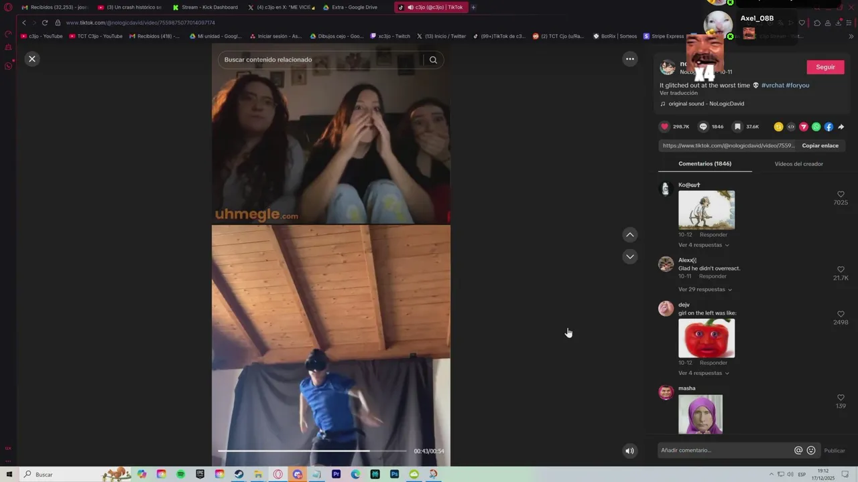Viewport: 858px width, 482px height.
Task: Like the video with heart icon
Action: (x=665, y=127)
